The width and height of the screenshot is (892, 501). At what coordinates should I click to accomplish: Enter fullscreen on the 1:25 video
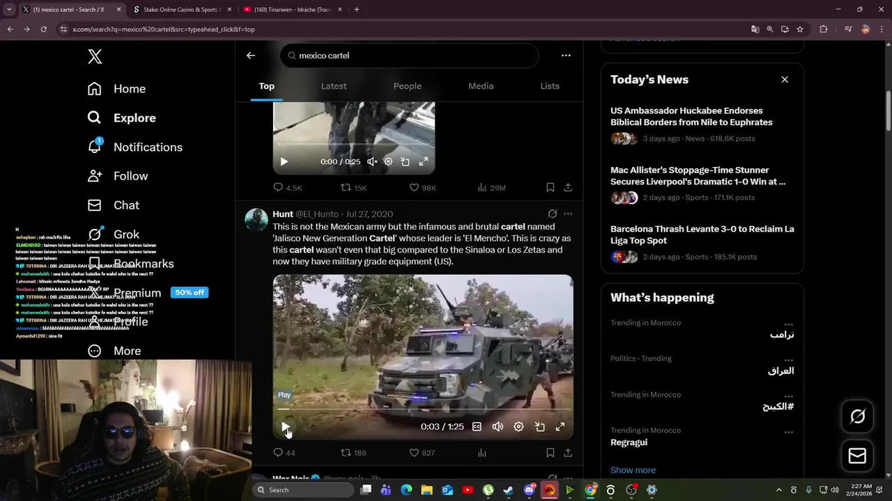pyautogui.click(x=560, y=427)
